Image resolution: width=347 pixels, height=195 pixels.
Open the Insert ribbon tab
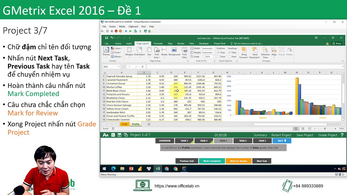point(129,43)
